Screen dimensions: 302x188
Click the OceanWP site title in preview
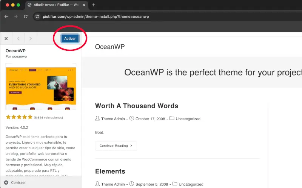tap(110, 47)
